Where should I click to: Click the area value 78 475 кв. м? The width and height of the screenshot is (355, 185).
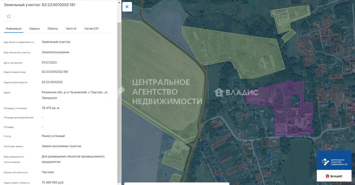(50, 108)
